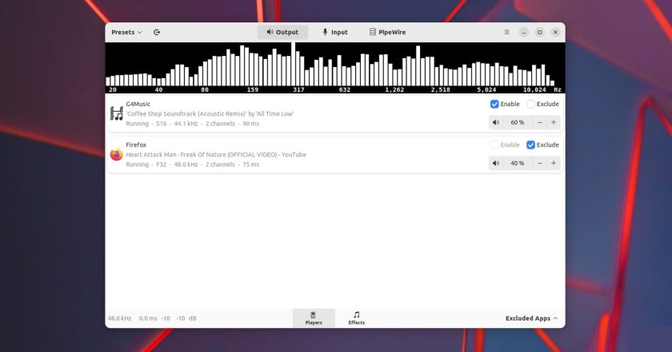This screenshot has height=352, width=672.
Task: Click the 1,262 Hz spectrum axis label
Action: point(394,90)
